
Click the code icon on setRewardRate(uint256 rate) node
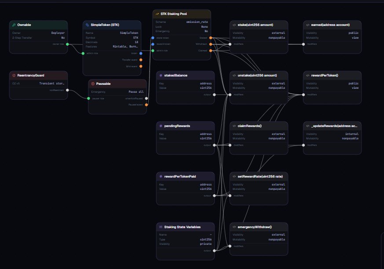click(234, 177)
